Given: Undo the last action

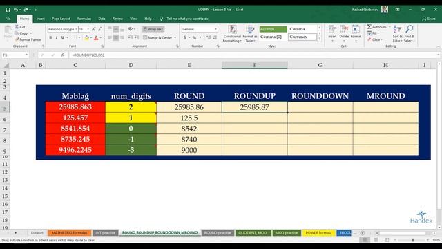Looking at the screenshot, I should click(16, 10).
